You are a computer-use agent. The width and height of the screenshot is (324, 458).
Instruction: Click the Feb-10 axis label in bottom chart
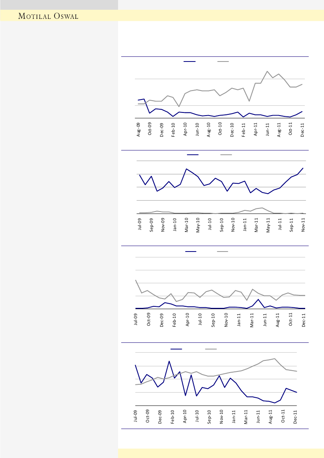[172, 416]
